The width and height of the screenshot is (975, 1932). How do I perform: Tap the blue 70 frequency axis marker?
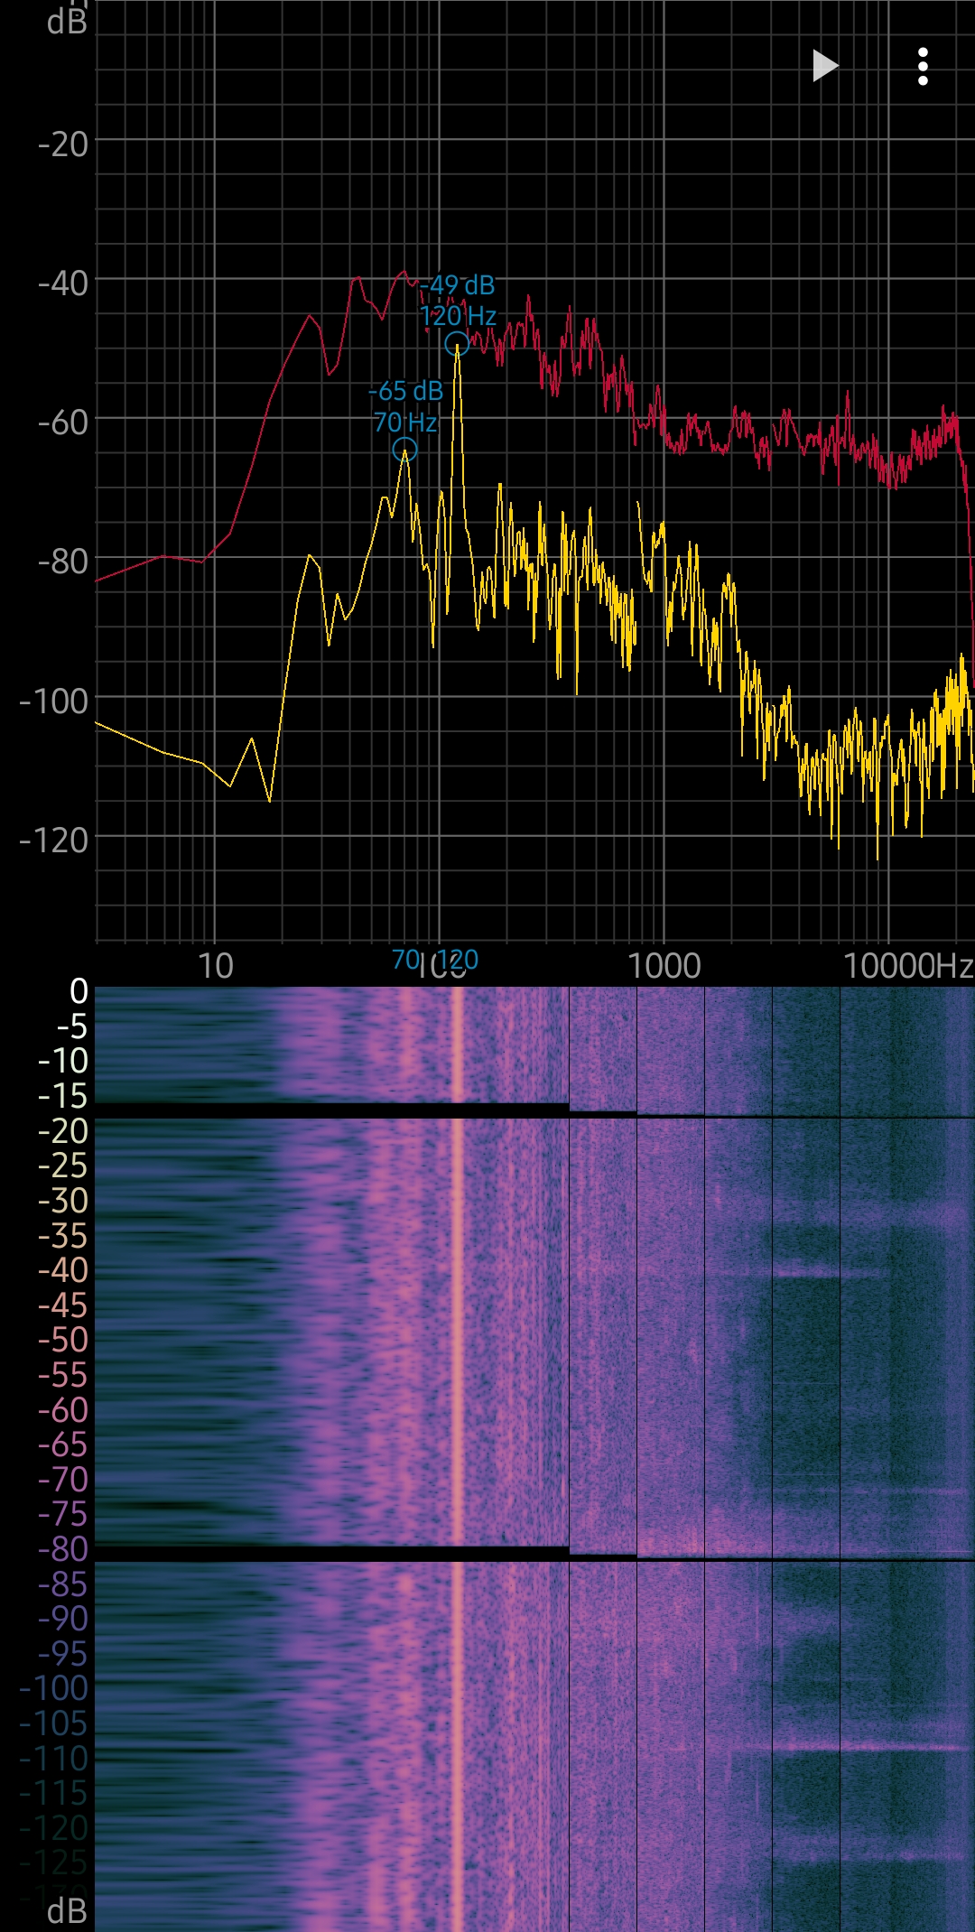(405, 960)
